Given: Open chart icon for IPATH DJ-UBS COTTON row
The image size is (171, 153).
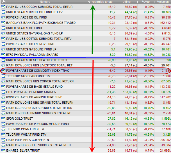Looking at the screenshot, I should (3, 39).
